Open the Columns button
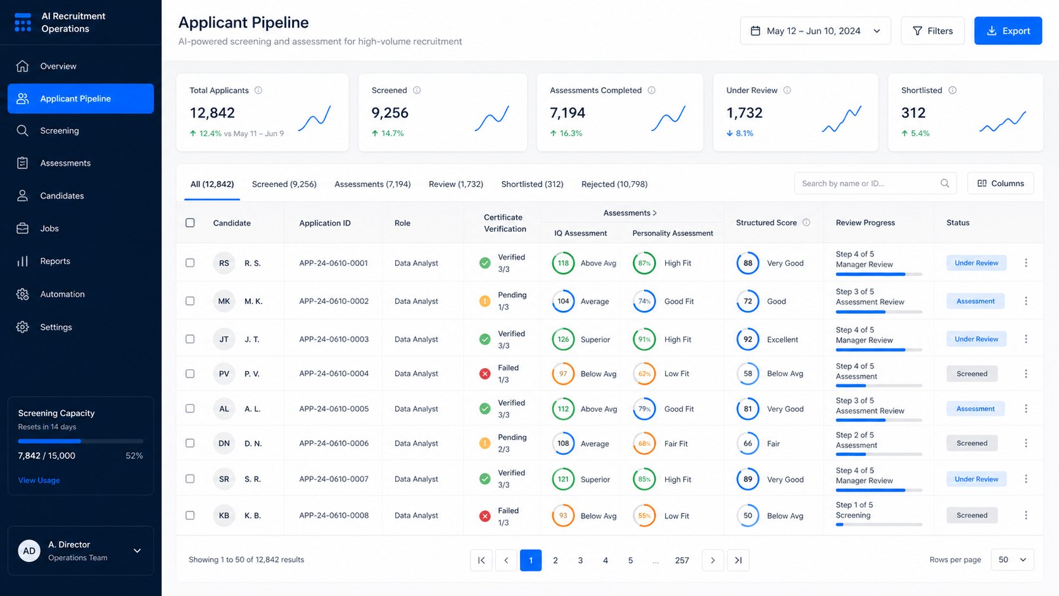Image resolution: width=1059 pixels, height=596 pixels. click(x=1001, y=184)
